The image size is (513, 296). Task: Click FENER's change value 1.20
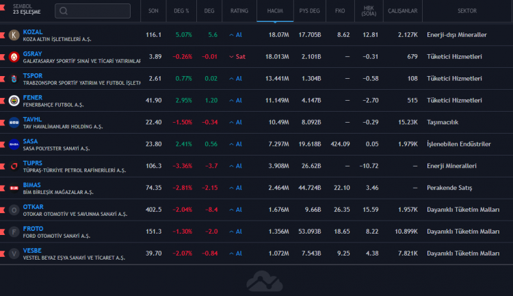pyautogui.click(x=211, y=100)
